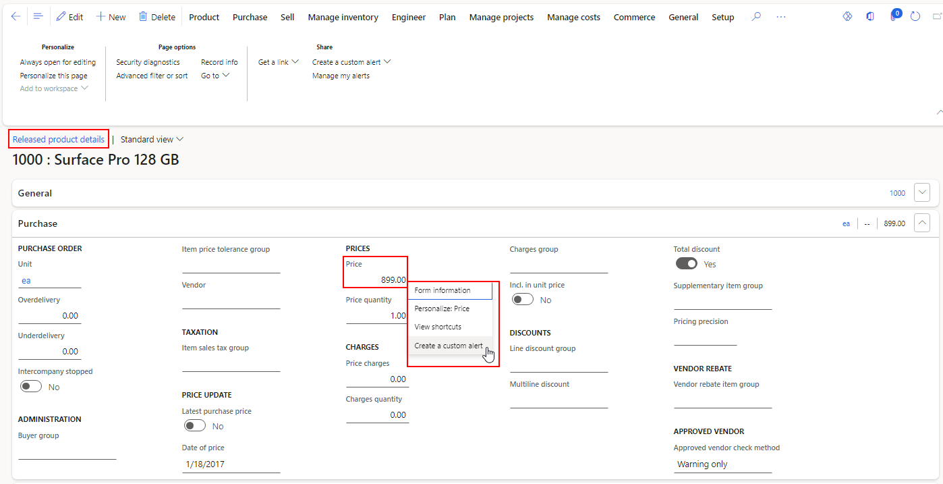Open the Product menu
Screen dimensions: 943x484
204,17
